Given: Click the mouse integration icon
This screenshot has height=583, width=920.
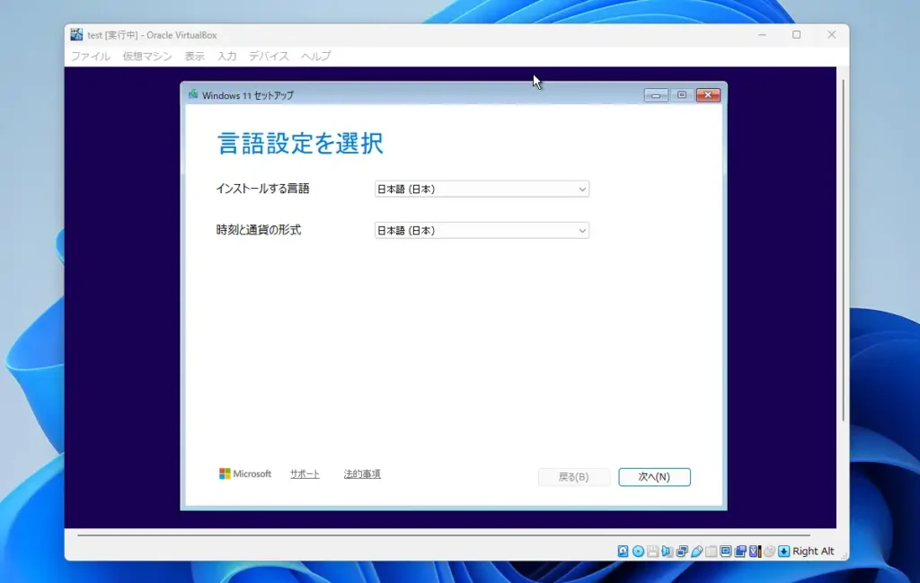Looking at the screenshot, I should click(x=769, y=551).
